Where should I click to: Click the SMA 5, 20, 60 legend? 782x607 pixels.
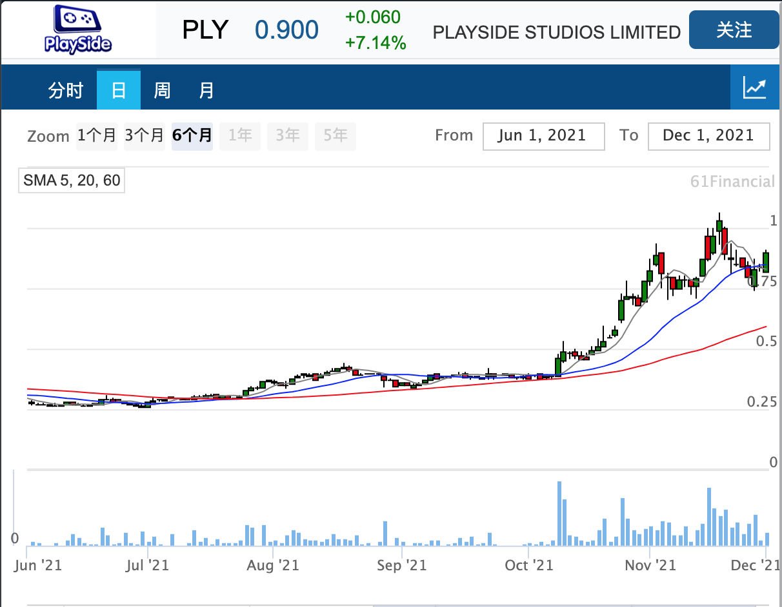click(x=72, y=180)
